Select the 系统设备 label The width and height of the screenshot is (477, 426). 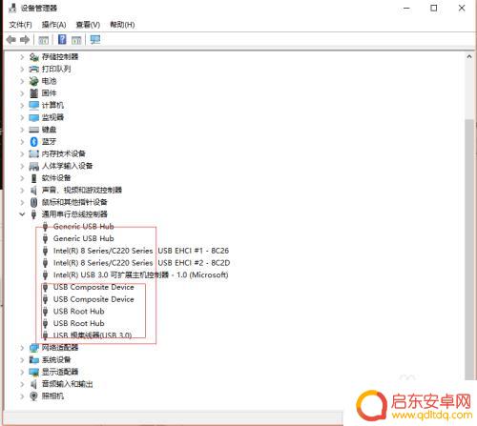(x=56, y=359)
